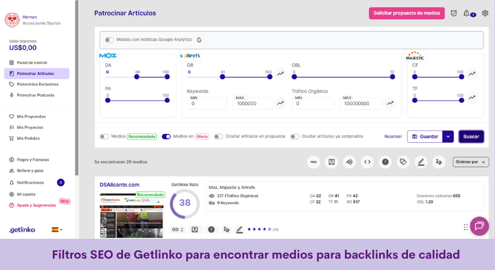Image resolution: width=495 pixels, height=270 pixels.
Task: Click the Keywords trend chart icon
Action: 280,103
